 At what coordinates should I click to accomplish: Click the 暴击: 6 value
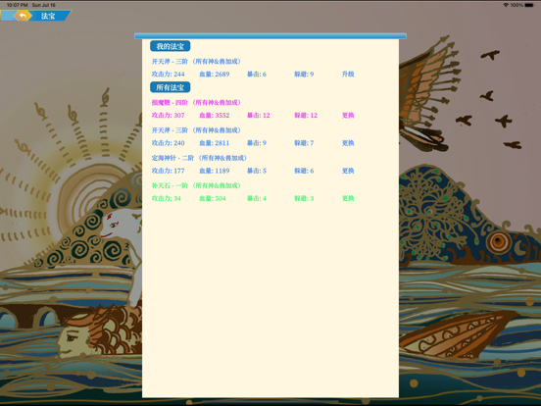pyautogui.click(x=257, y=74)
